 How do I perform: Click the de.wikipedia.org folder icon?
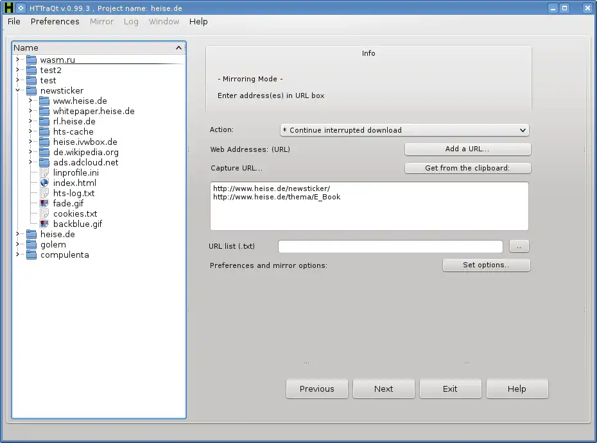pos(44,152)
